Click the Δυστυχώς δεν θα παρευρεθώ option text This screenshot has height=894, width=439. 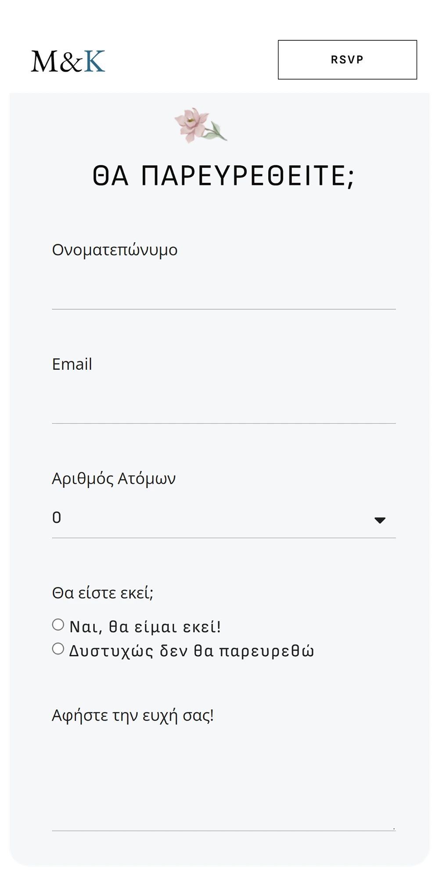(192, 651)
